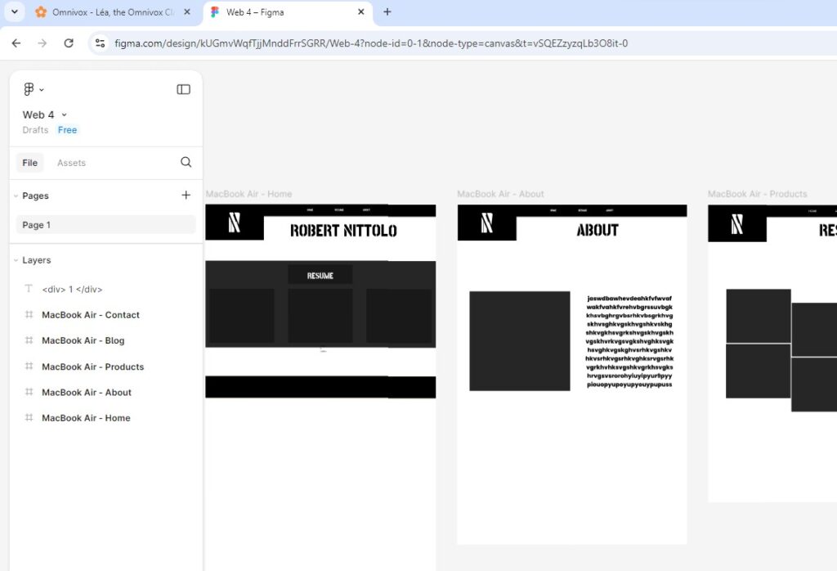Reload the page with the browser refresh icon

point(69,43)
